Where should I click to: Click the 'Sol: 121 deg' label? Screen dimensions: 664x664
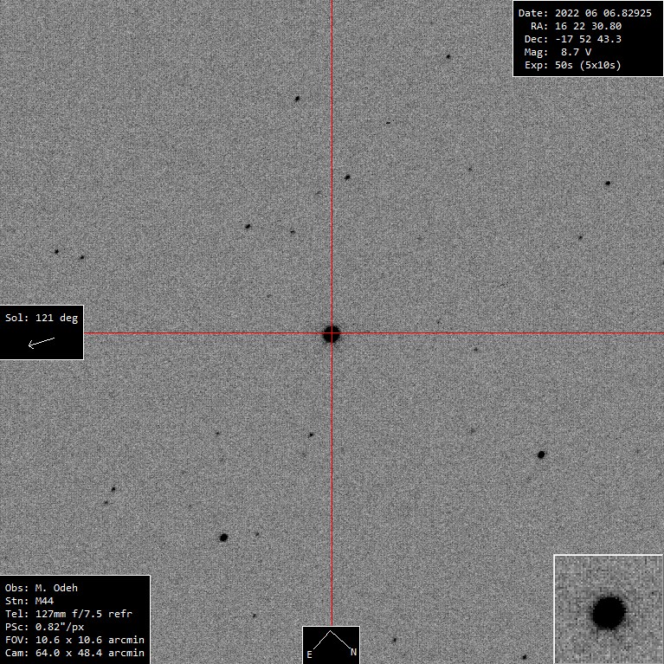(x=42, y=318)
